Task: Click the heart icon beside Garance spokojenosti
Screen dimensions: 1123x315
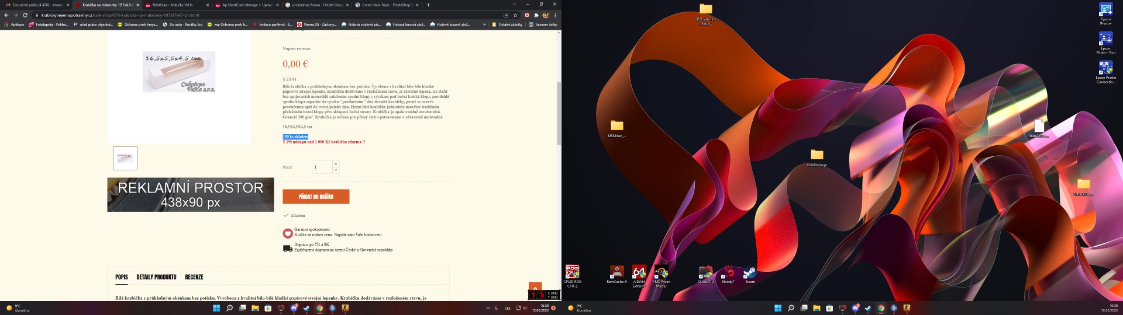Action: click(287, 233)
